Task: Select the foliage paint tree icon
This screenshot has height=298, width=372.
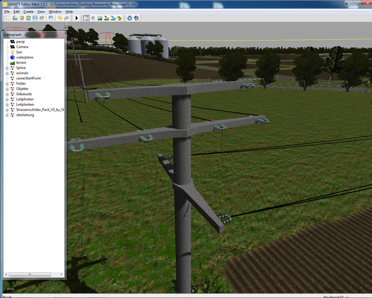Action: [120, 18]
